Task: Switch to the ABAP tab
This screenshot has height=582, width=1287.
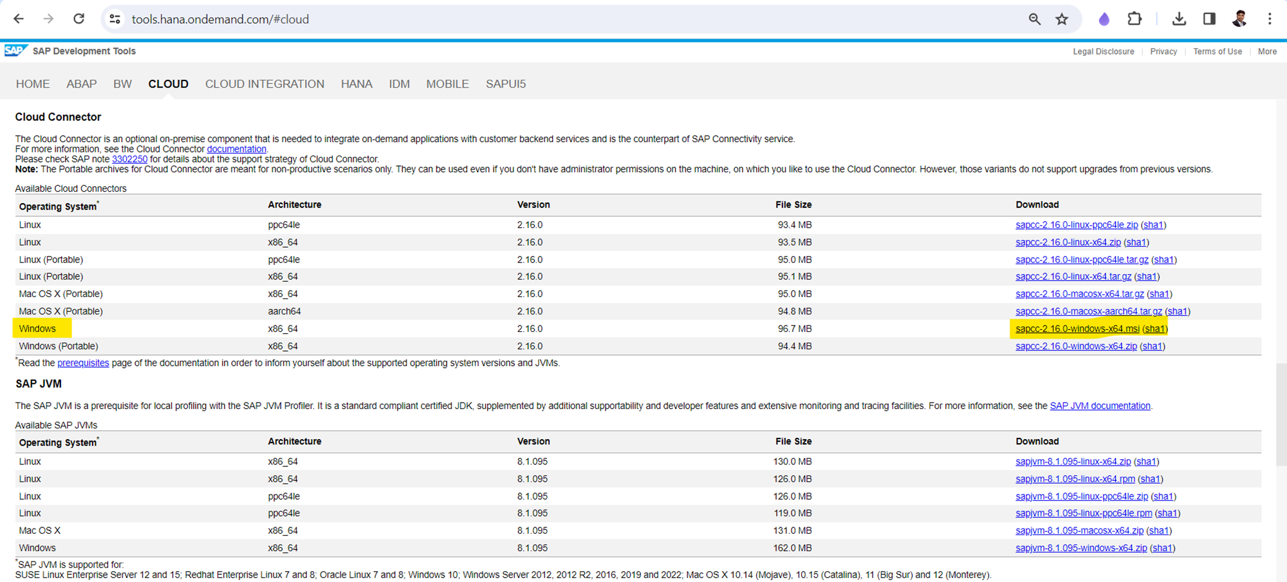Action: 81,84
